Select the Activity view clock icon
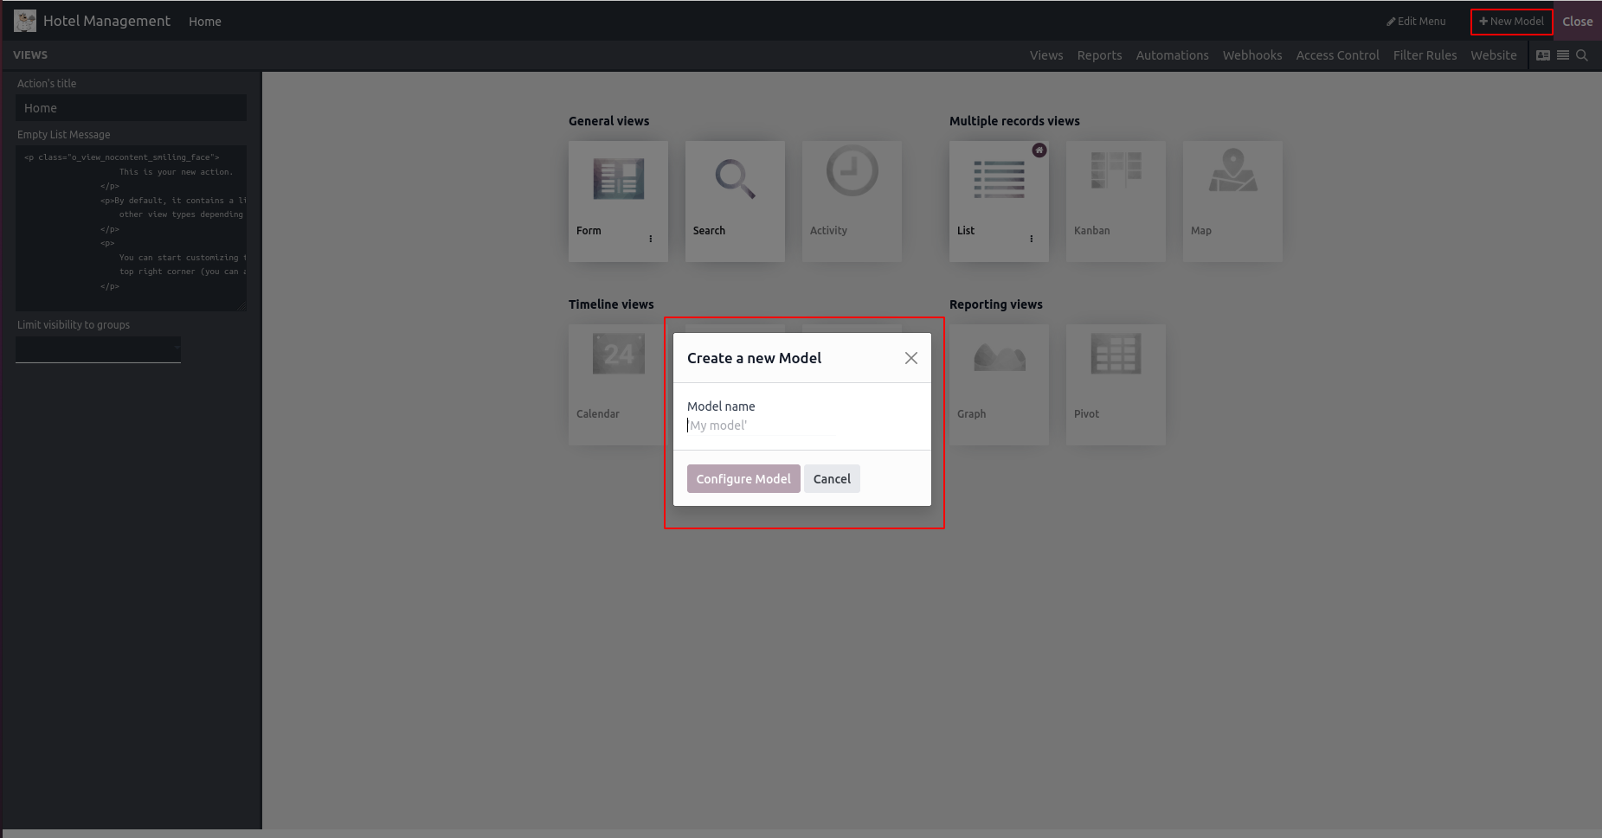The width and height of the screenshot is (1602, 838). coord(852,171)
